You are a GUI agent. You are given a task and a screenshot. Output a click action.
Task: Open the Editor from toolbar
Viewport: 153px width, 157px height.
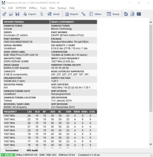95,14
